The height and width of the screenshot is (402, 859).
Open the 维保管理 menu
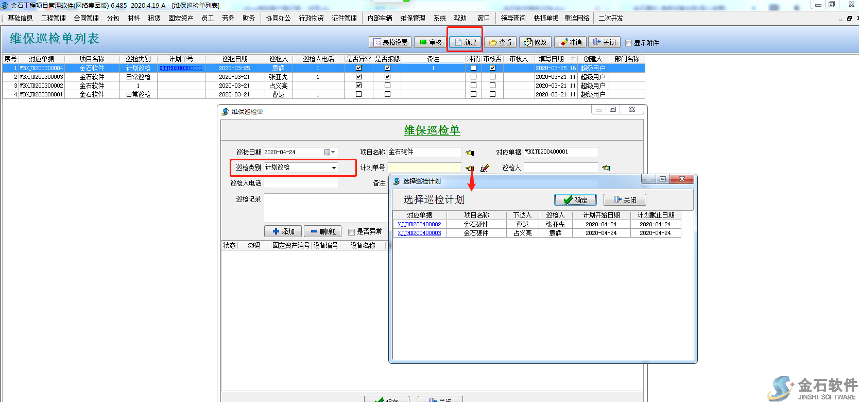[413, 18]
